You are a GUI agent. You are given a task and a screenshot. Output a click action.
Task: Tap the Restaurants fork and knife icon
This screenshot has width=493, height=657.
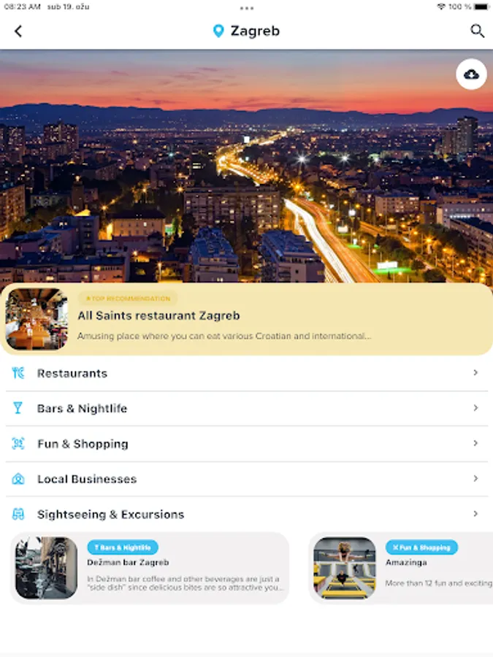tap(18, 372)
